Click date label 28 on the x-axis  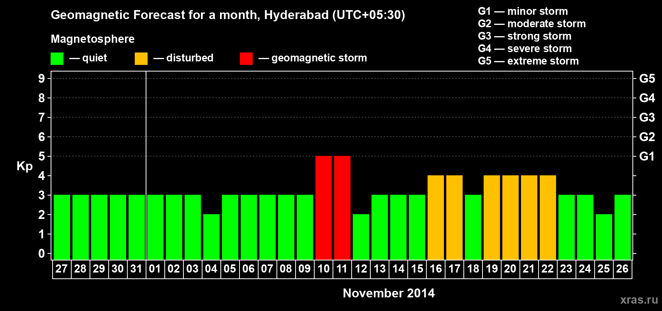coord(80,269)
